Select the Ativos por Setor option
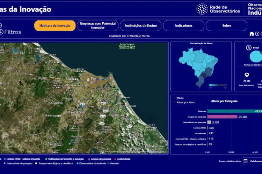 click(x=174, y=102)
